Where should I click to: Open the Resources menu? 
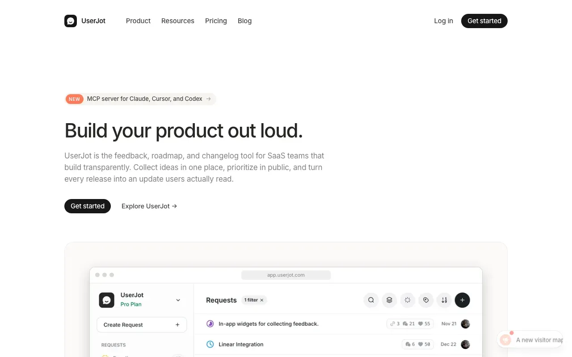(178, 21)
